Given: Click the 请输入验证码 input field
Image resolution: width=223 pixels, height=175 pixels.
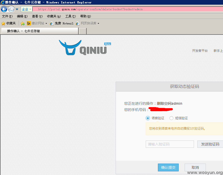Looking at the screenshot, I should click(x=170, y=144).
